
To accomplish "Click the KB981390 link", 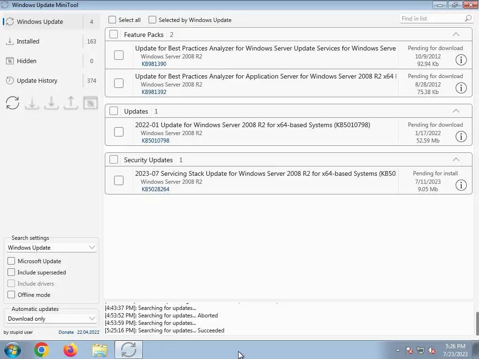I will (x=154, y=64).
